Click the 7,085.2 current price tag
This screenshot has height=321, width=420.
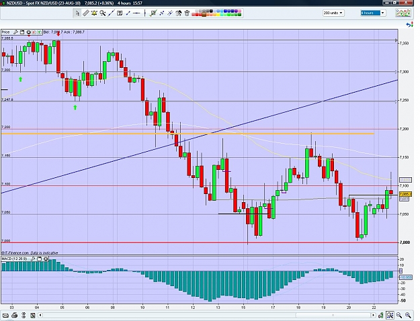click(405, 194)
